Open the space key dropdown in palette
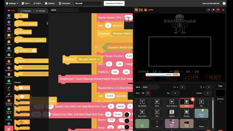This screenshot has height=131, width=233. pos(24,24)
